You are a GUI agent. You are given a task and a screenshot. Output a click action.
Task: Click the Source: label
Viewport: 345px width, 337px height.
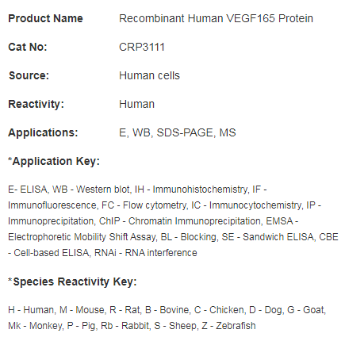[x=29, y=75]
